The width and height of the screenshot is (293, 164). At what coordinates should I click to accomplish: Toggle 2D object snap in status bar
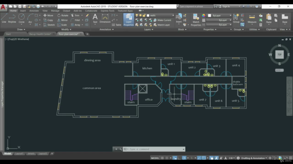click(204, 158)
